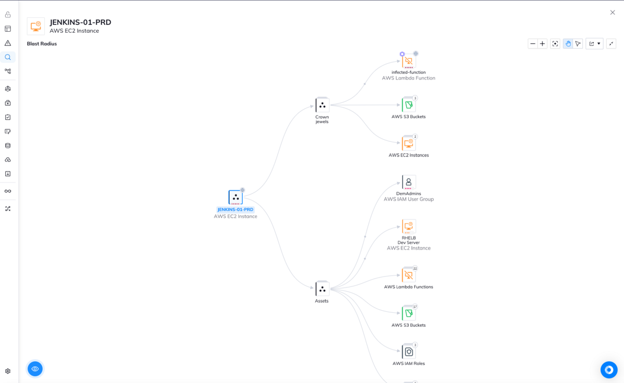This screenshot has width=624, height=383.
Task: Click the unlock padlock icon in sidebar
Action: [8, 15]
